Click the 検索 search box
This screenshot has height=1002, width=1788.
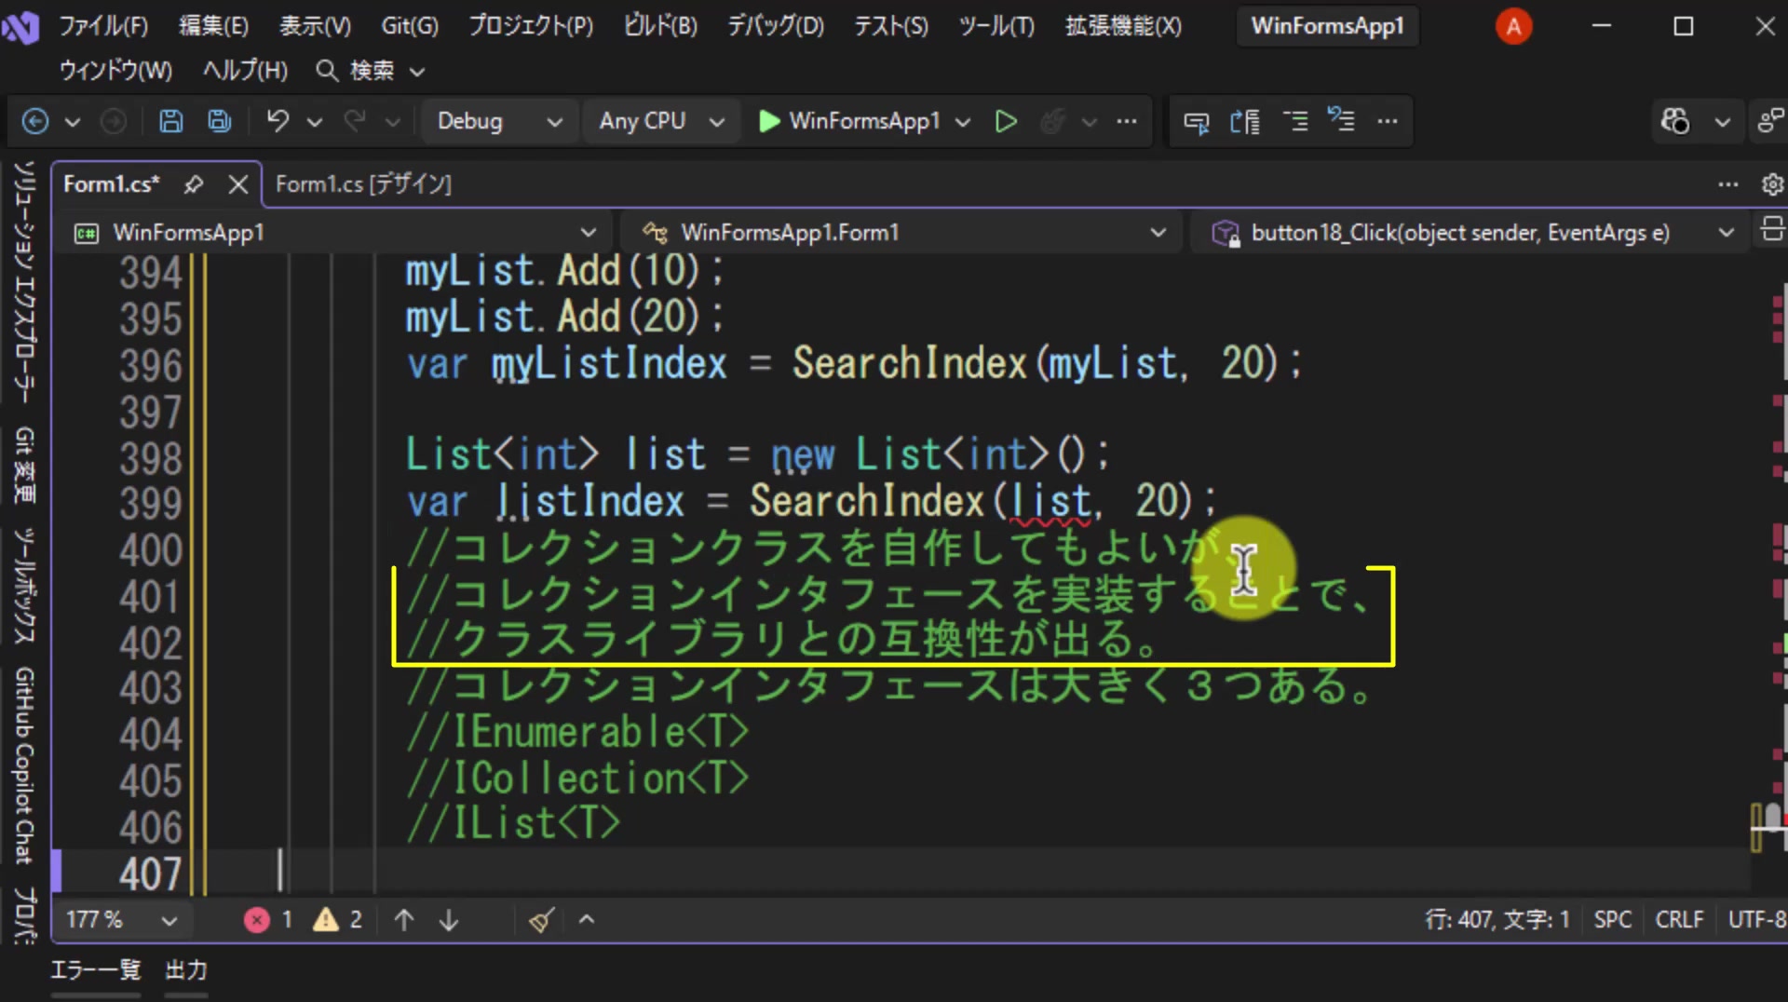tap(371, 71)
